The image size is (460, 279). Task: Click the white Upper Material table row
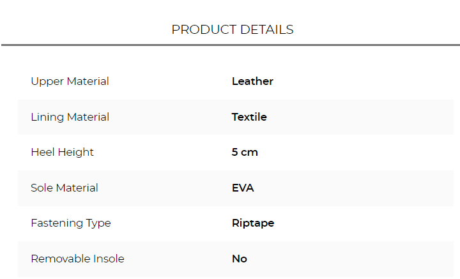pyautogui.click(x=358, y=82)
